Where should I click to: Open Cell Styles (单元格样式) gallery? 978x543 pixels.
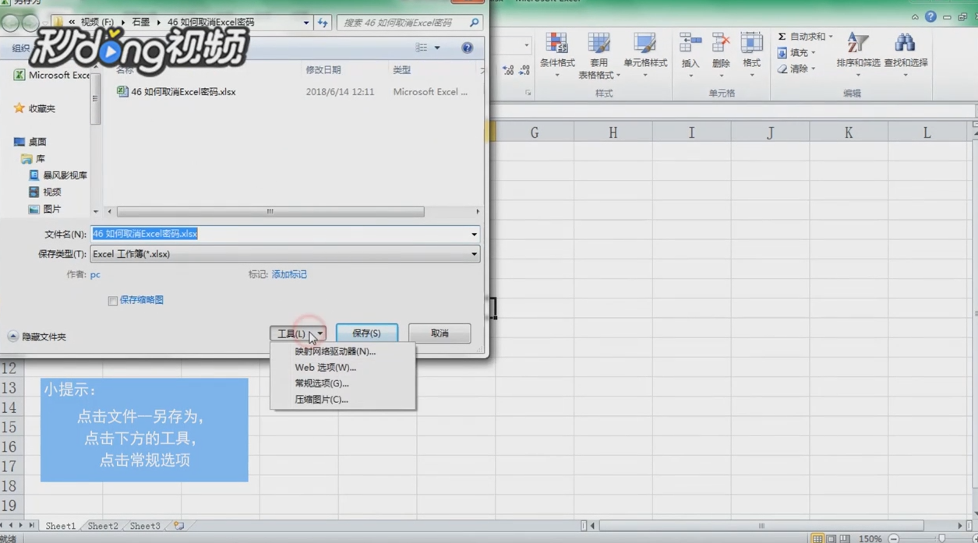tap(645, 55)
